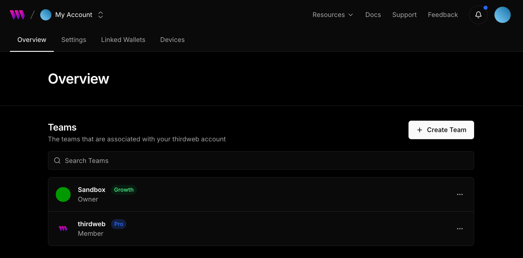Click the thirdweb team logo avatar
Image resolution: width=523 pixels, height=258 pixels.
point(63,229)
